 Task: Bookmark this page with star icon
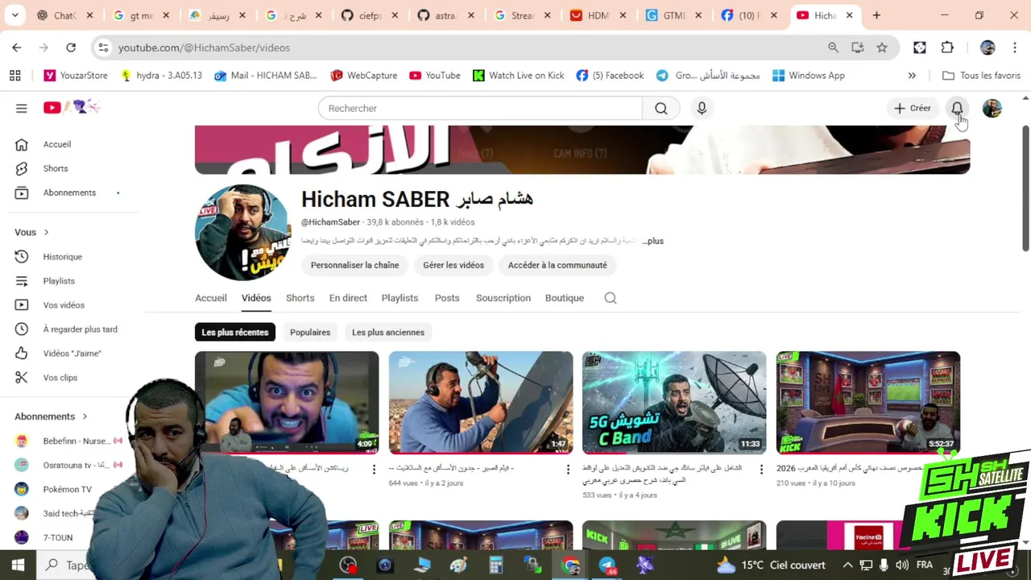click(882, 48)
